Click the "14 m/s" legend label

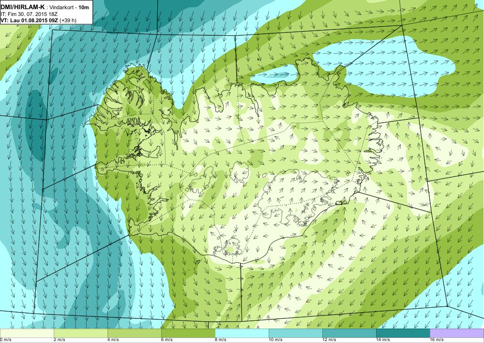click(x=383, y=340)
